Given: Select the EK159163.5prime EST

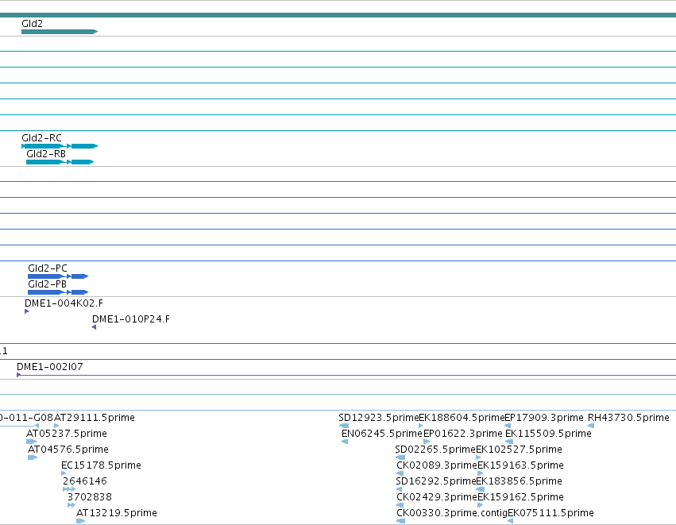Looking at the screenshot, I should click(481, 473).
